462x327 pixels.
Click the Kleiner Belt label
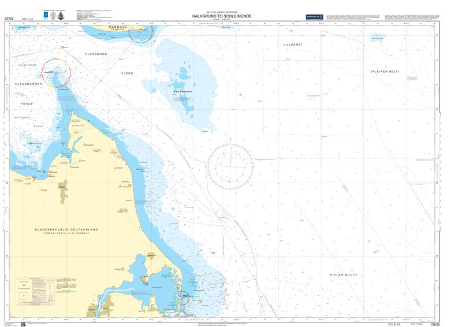click(x=385, y=72)
